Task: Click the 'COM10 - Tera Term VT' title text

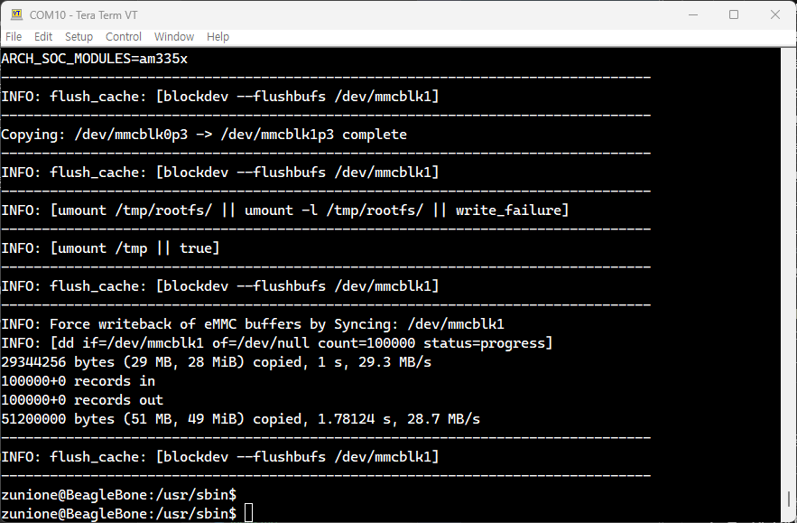Action: (83, 14)
